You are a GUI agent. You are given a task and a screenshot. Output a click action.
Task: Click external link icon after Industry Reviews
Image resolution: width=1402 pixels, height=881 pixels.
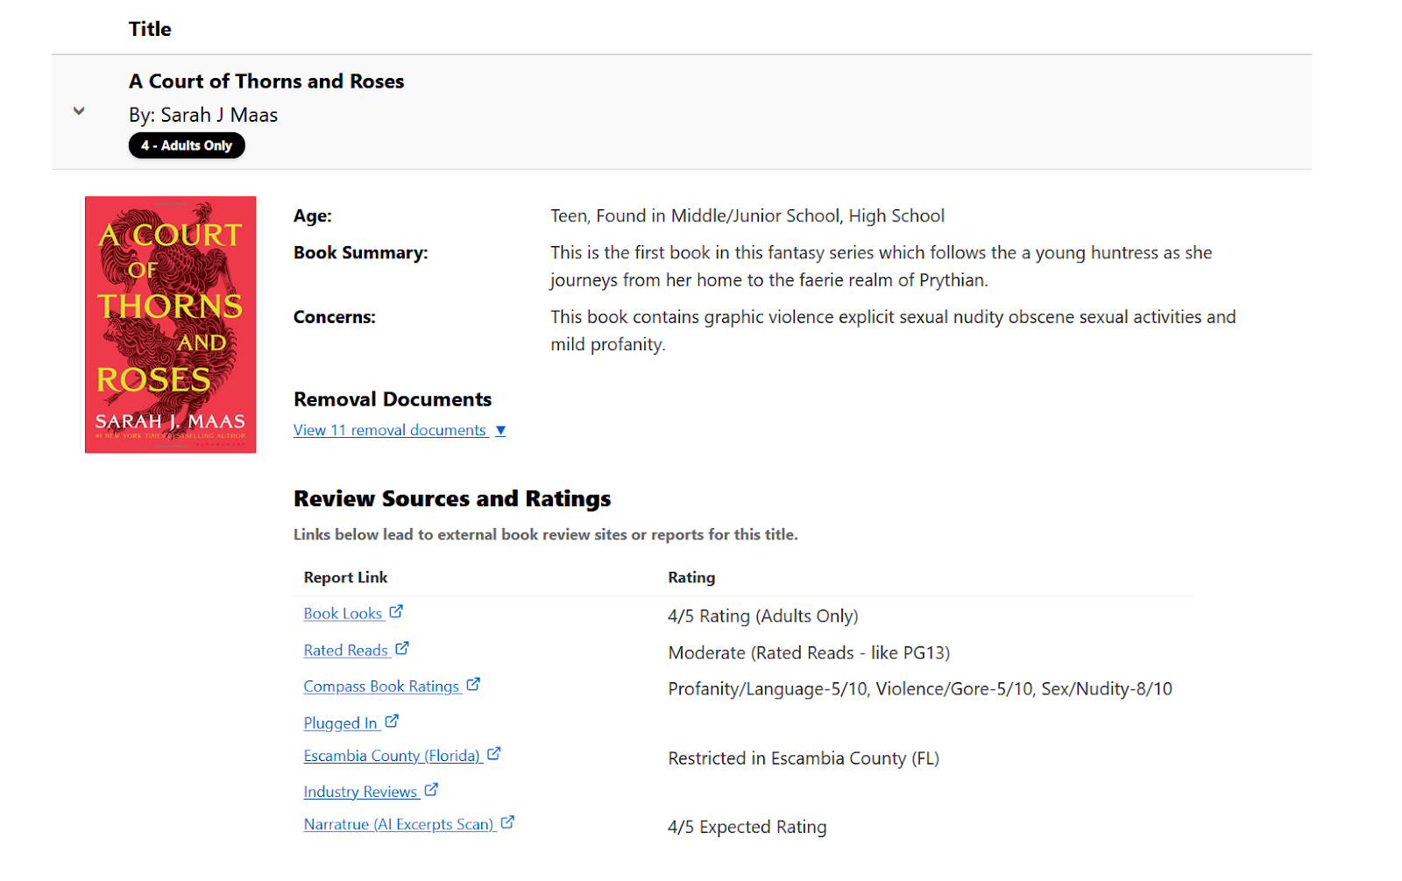[x=431, y=790]
